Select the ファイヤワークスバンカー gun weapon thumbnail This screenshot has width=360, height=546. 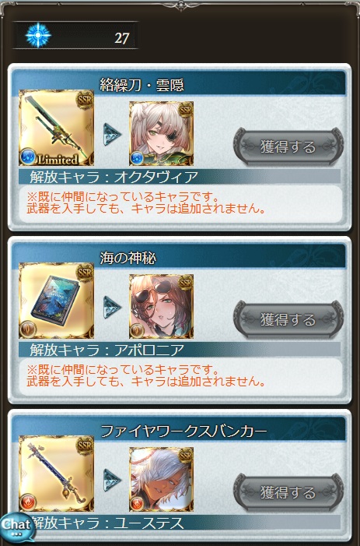coord(56,474)
